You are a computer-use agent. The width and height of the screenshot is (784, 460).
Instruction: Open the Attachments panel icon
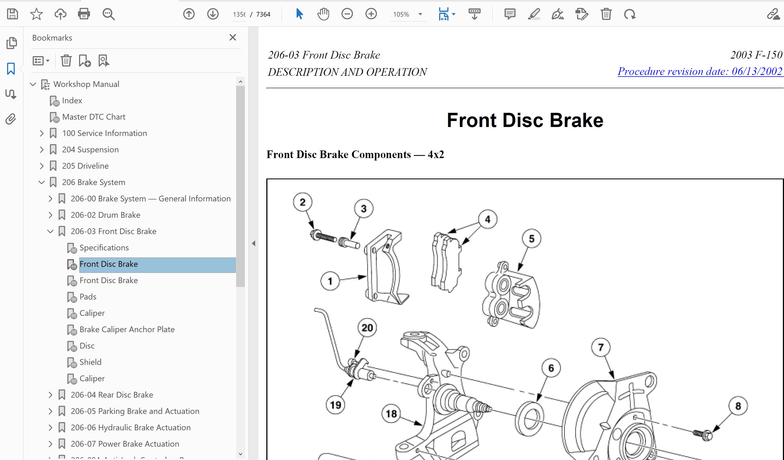pyautogui.click(x=11, y=119)
